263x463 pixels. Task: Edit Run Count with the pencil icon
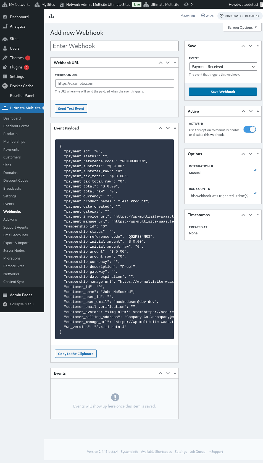[255, 193]
